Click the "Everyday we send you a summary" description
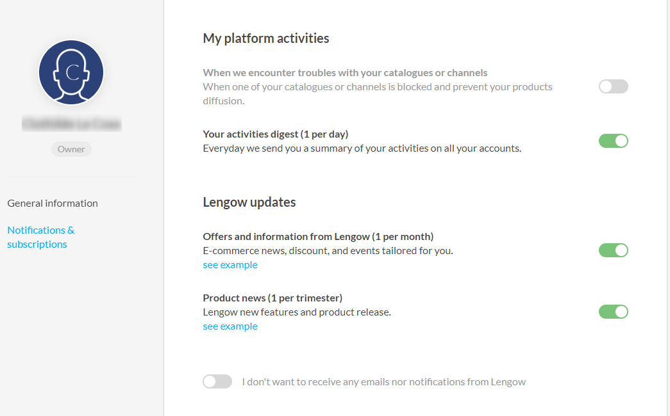 click(x=362, y=148)
